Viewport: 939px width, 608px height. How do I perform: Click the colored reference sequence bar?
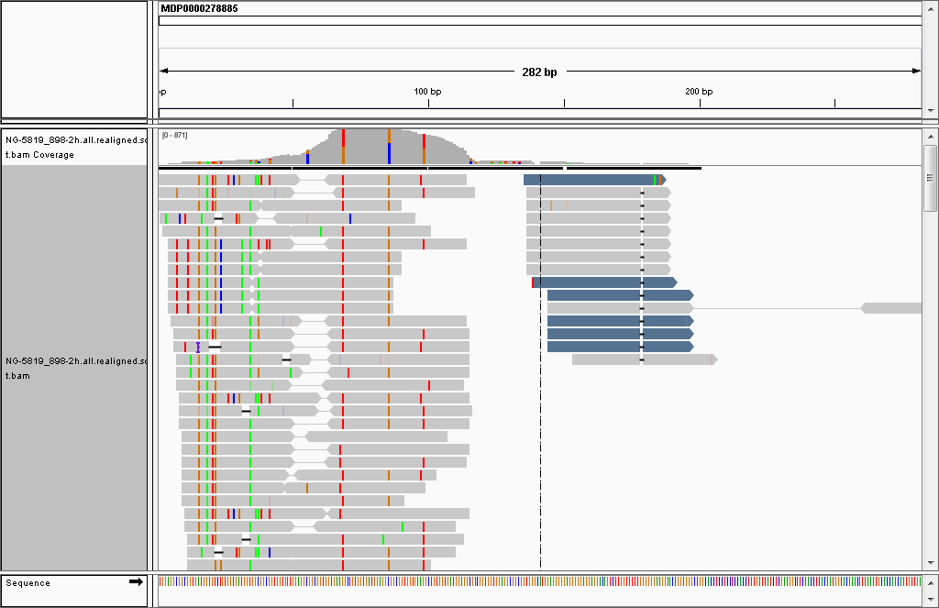point(539,581)
